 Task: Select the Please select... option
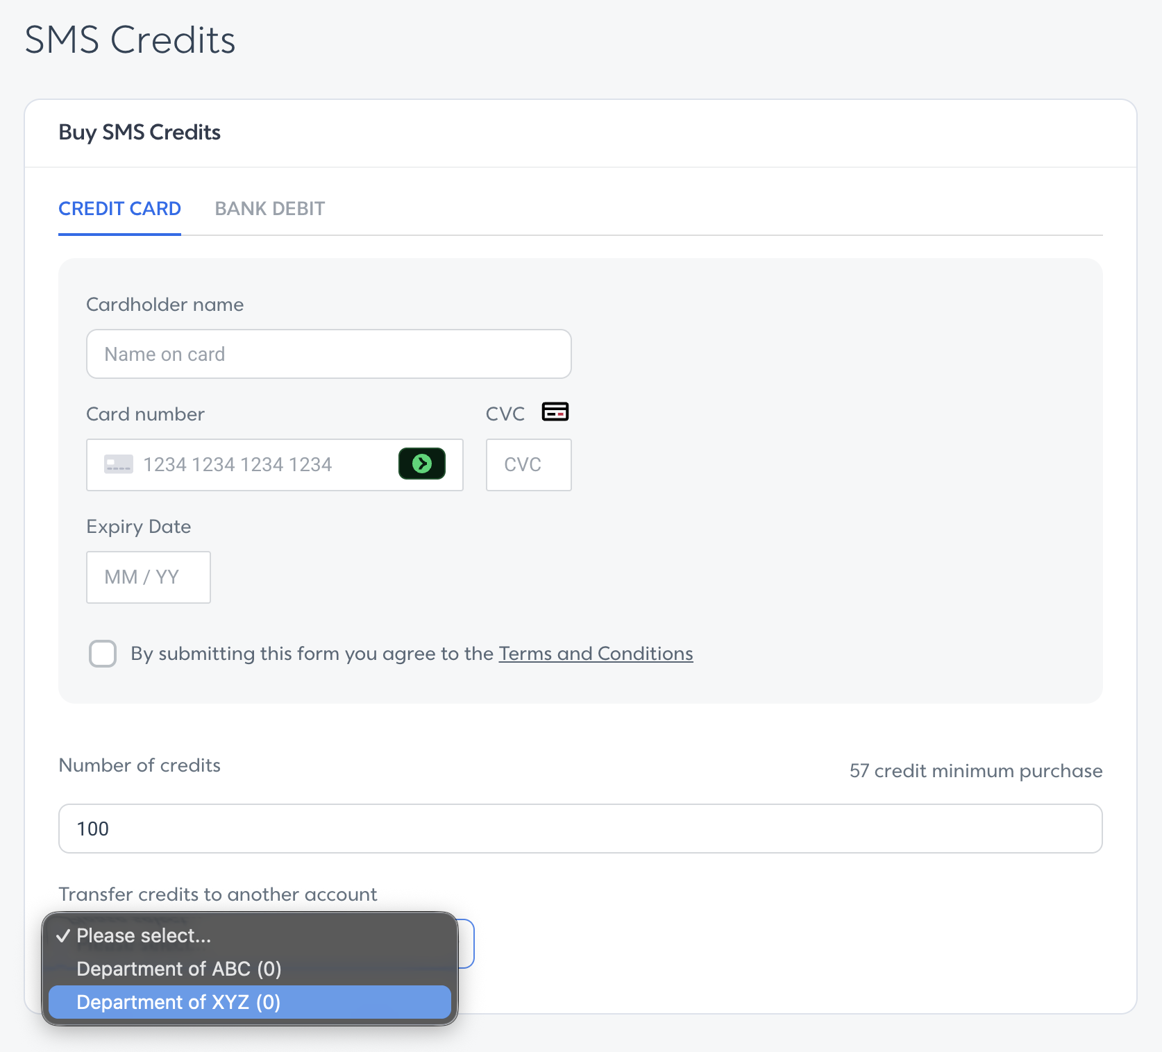click(250, 935)
